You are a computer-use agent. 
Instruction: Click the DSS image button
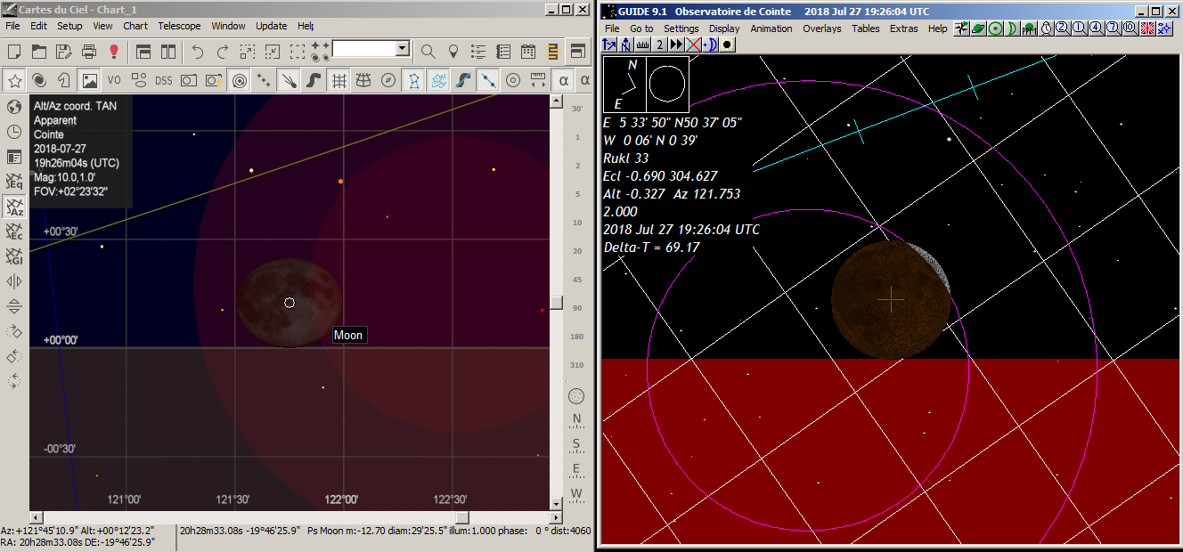point(164,80)
